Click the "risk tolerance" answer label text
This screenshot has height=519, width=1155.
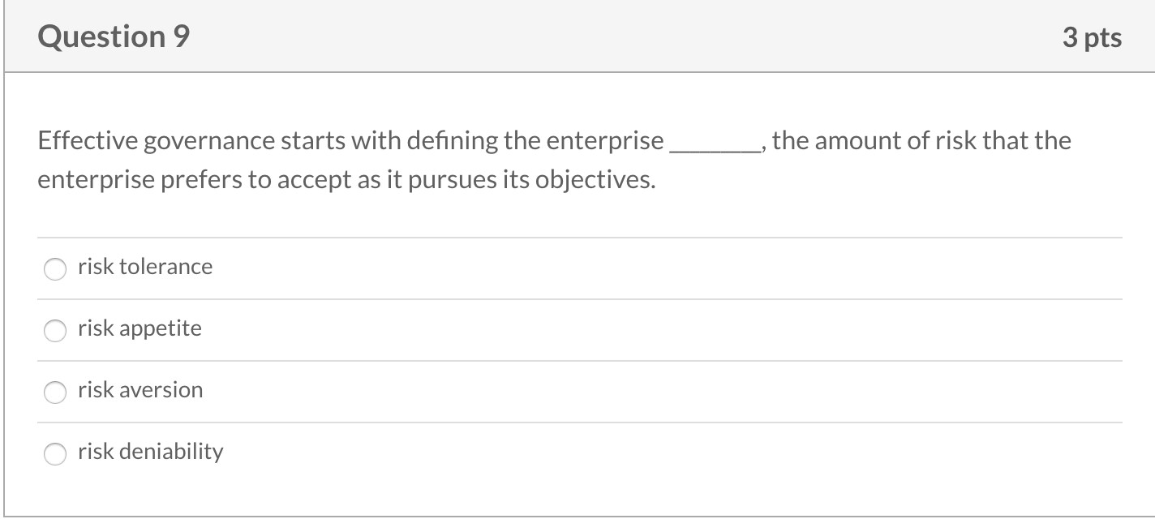pos(145,267)
